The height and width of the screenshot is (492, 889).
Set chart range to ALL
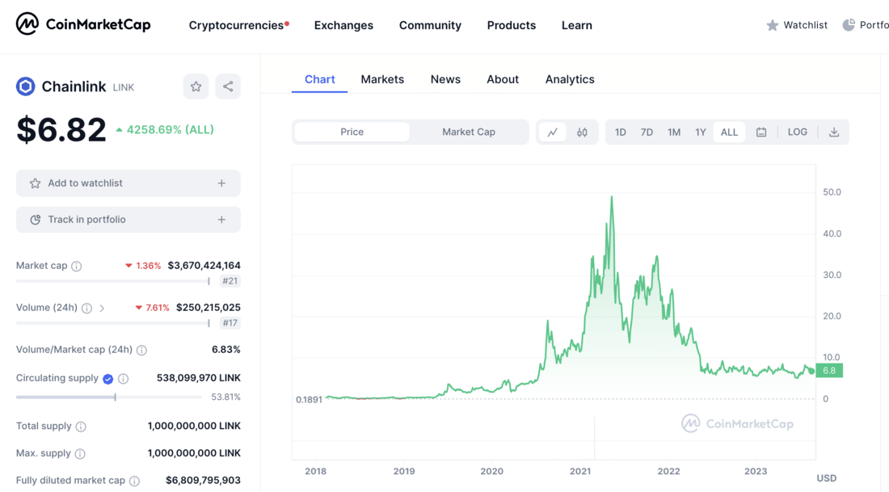(729, 132)
